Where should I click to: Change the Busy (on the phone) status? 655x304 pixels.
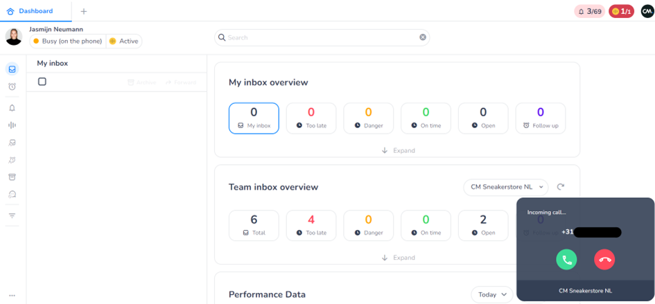pos(67,42)
